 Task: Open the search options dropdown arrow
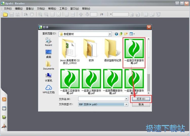point(111,14)
